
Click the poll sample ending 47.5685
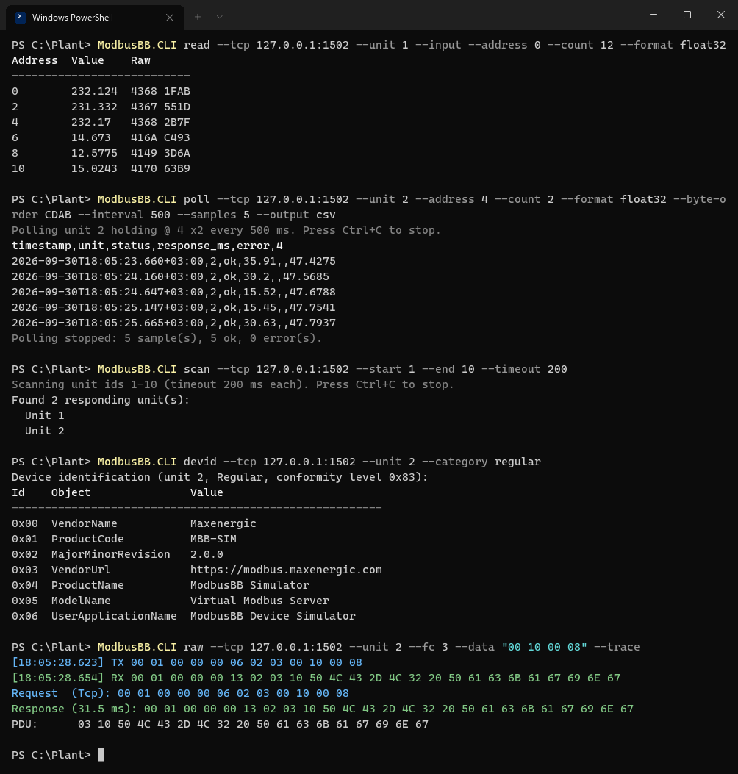[171, 276]
